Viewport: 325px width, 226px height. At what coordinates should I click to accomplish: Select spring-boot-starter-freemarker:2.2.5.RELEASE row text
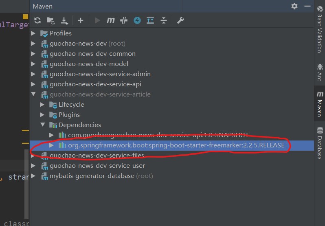pyautogui.click(x=176, y=145)
